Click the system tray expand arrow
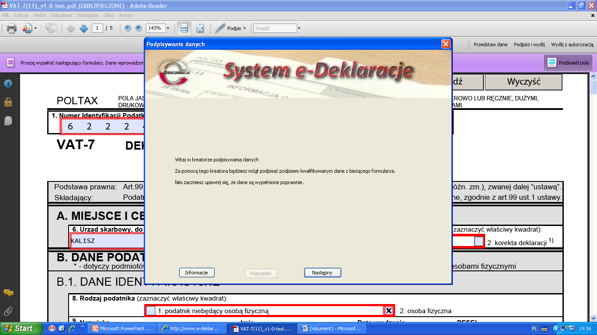 click(555, 328)
